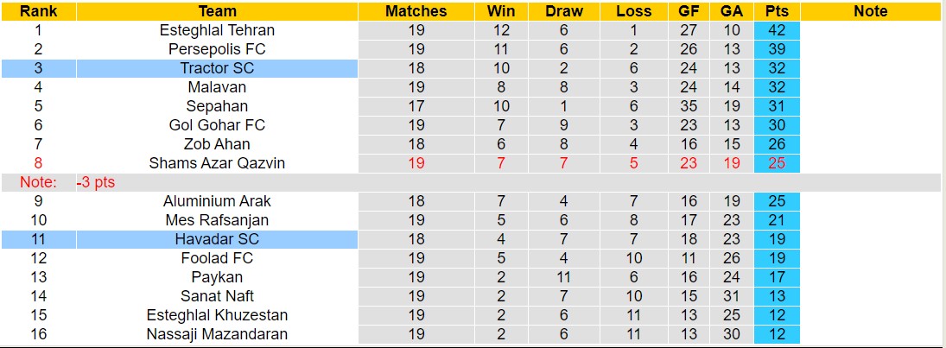Viewport: 946px width, 348px height.
Task: Open the Esteghlal Tehran team link
Action: tap(217, 30)
